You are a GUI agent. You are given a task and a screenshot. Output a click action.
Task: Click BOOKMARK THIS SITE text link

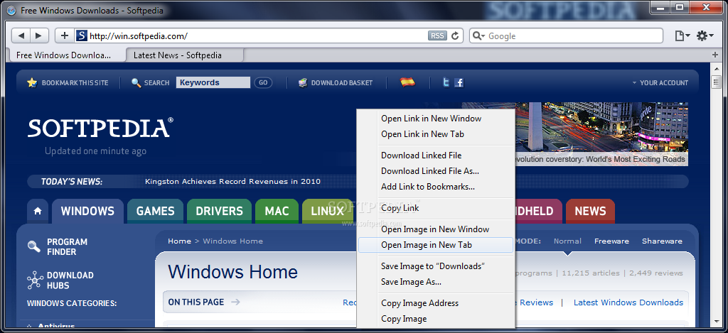(x=75, y=82)
